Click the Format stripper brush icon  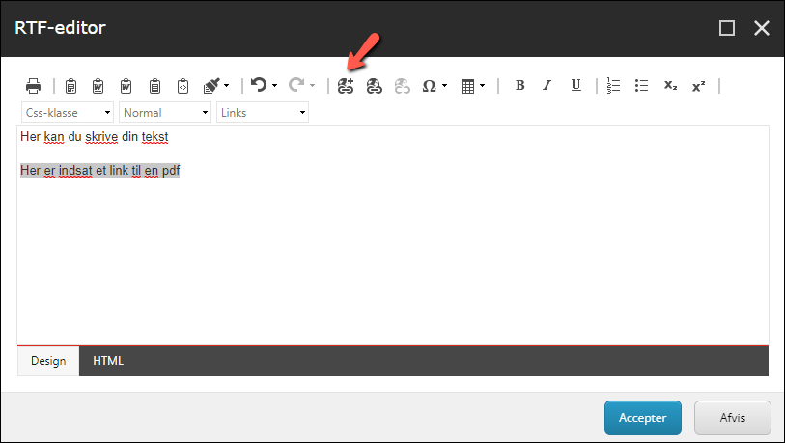click(211, 86)
